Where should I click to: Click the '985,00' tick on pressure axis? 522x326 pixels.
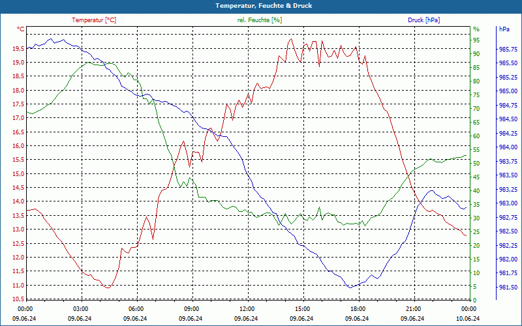tap(508, 91)
